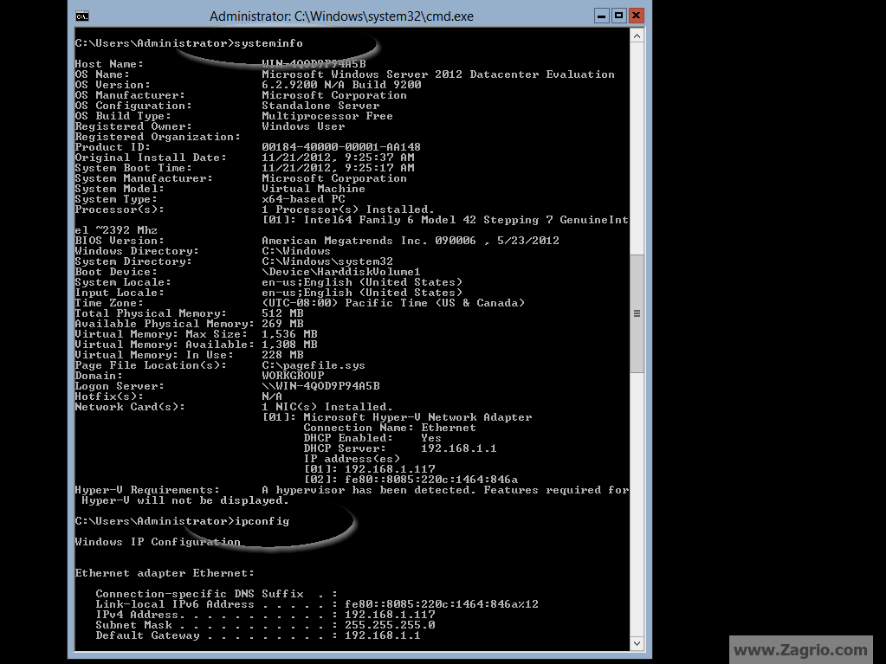Click '[01]: 192.168.1.117' IP address line
Viewport: 886px width, 664px height.
point(370,469)
